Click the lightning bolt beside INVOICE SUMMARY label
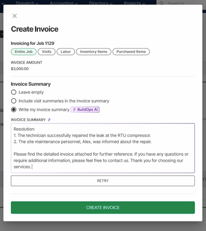This screenshot has height=231, width=206. click(49, 120)
